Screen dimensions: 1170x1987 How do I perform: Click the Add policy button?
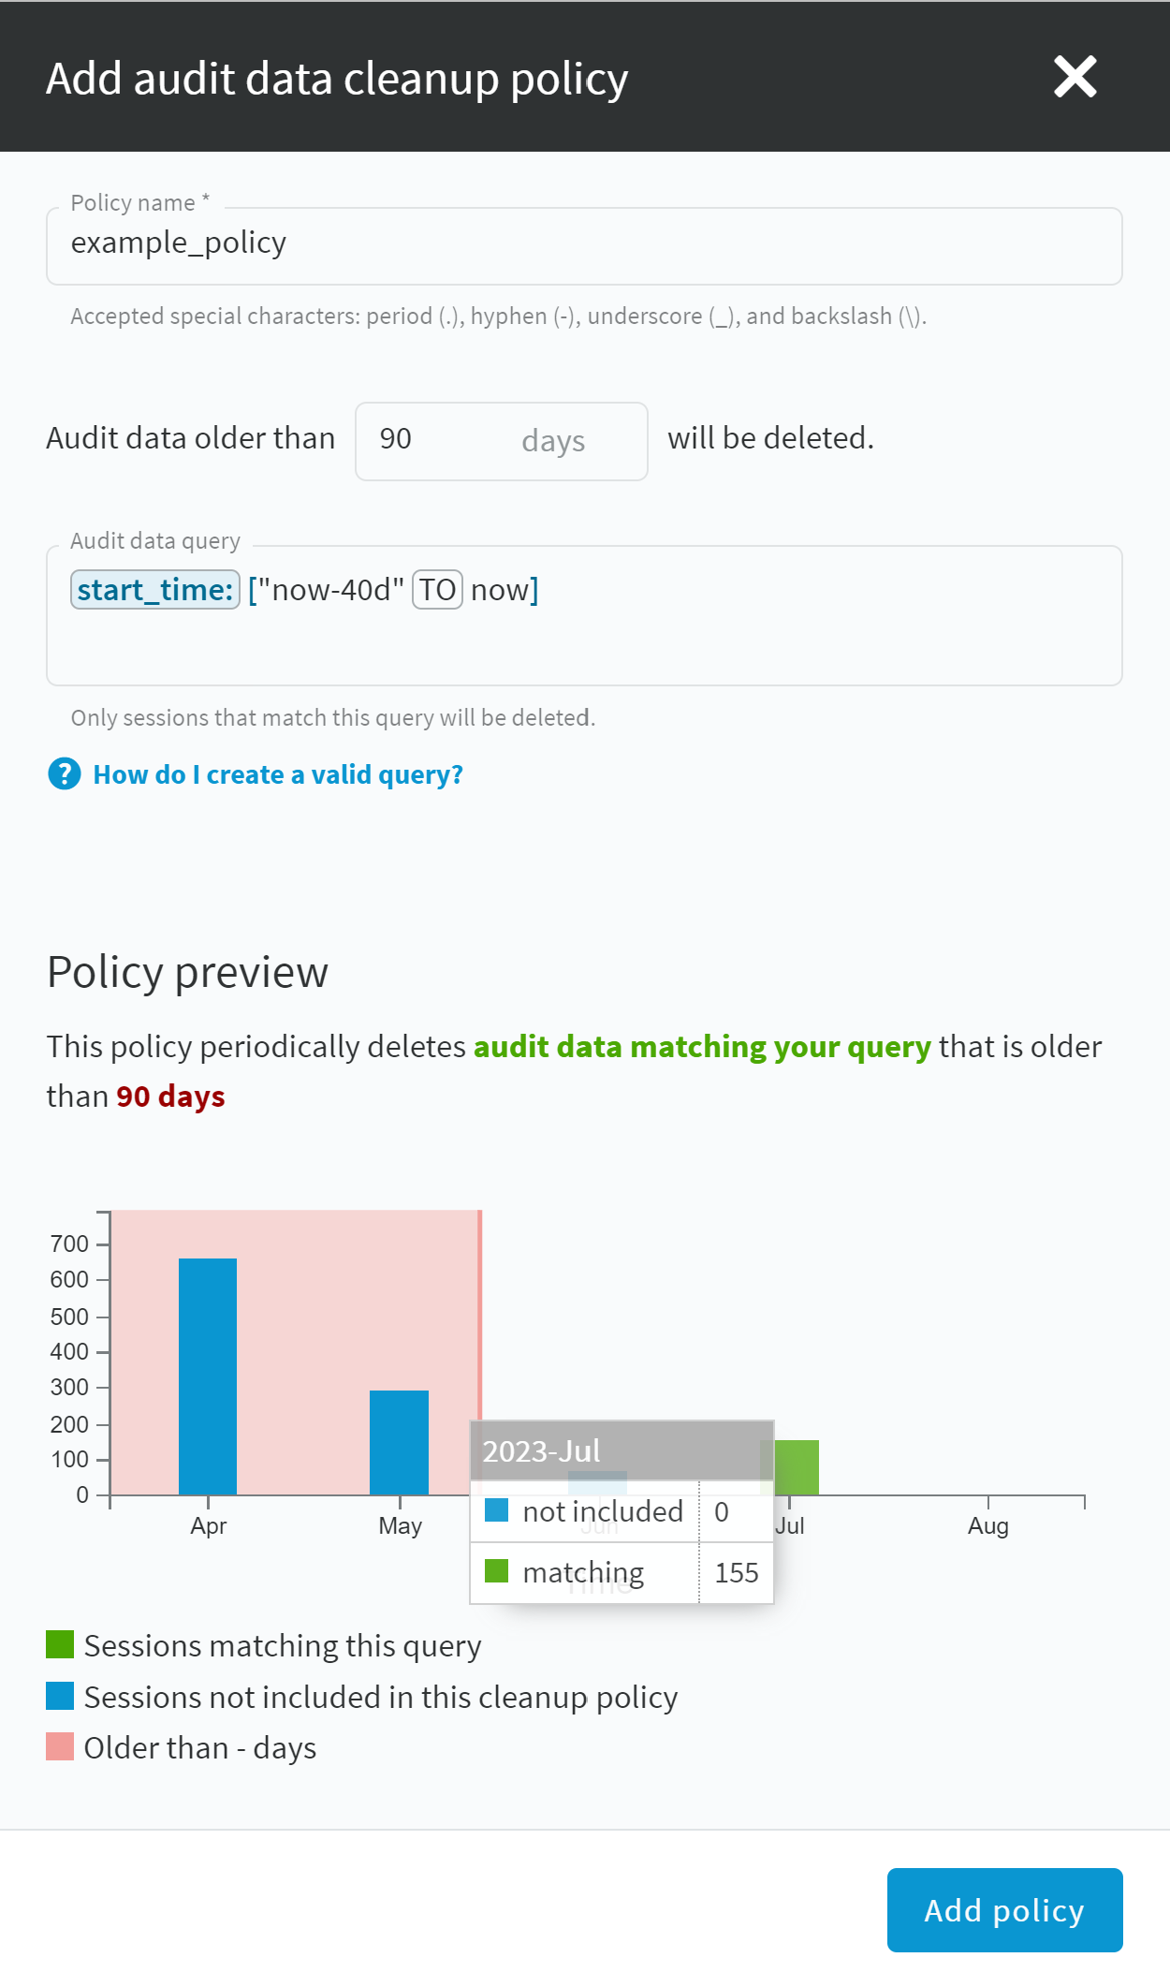[1004, 1910]
